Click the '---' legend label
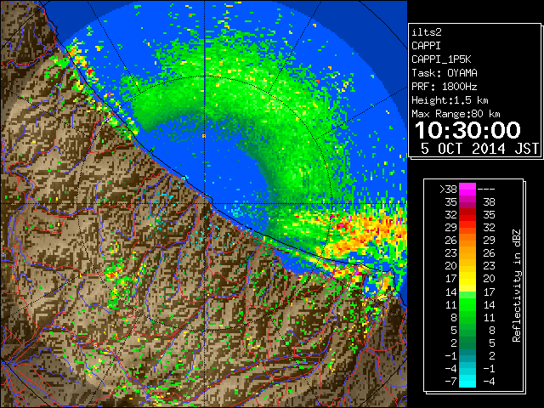The image size is (544, 408). [486, 190]
